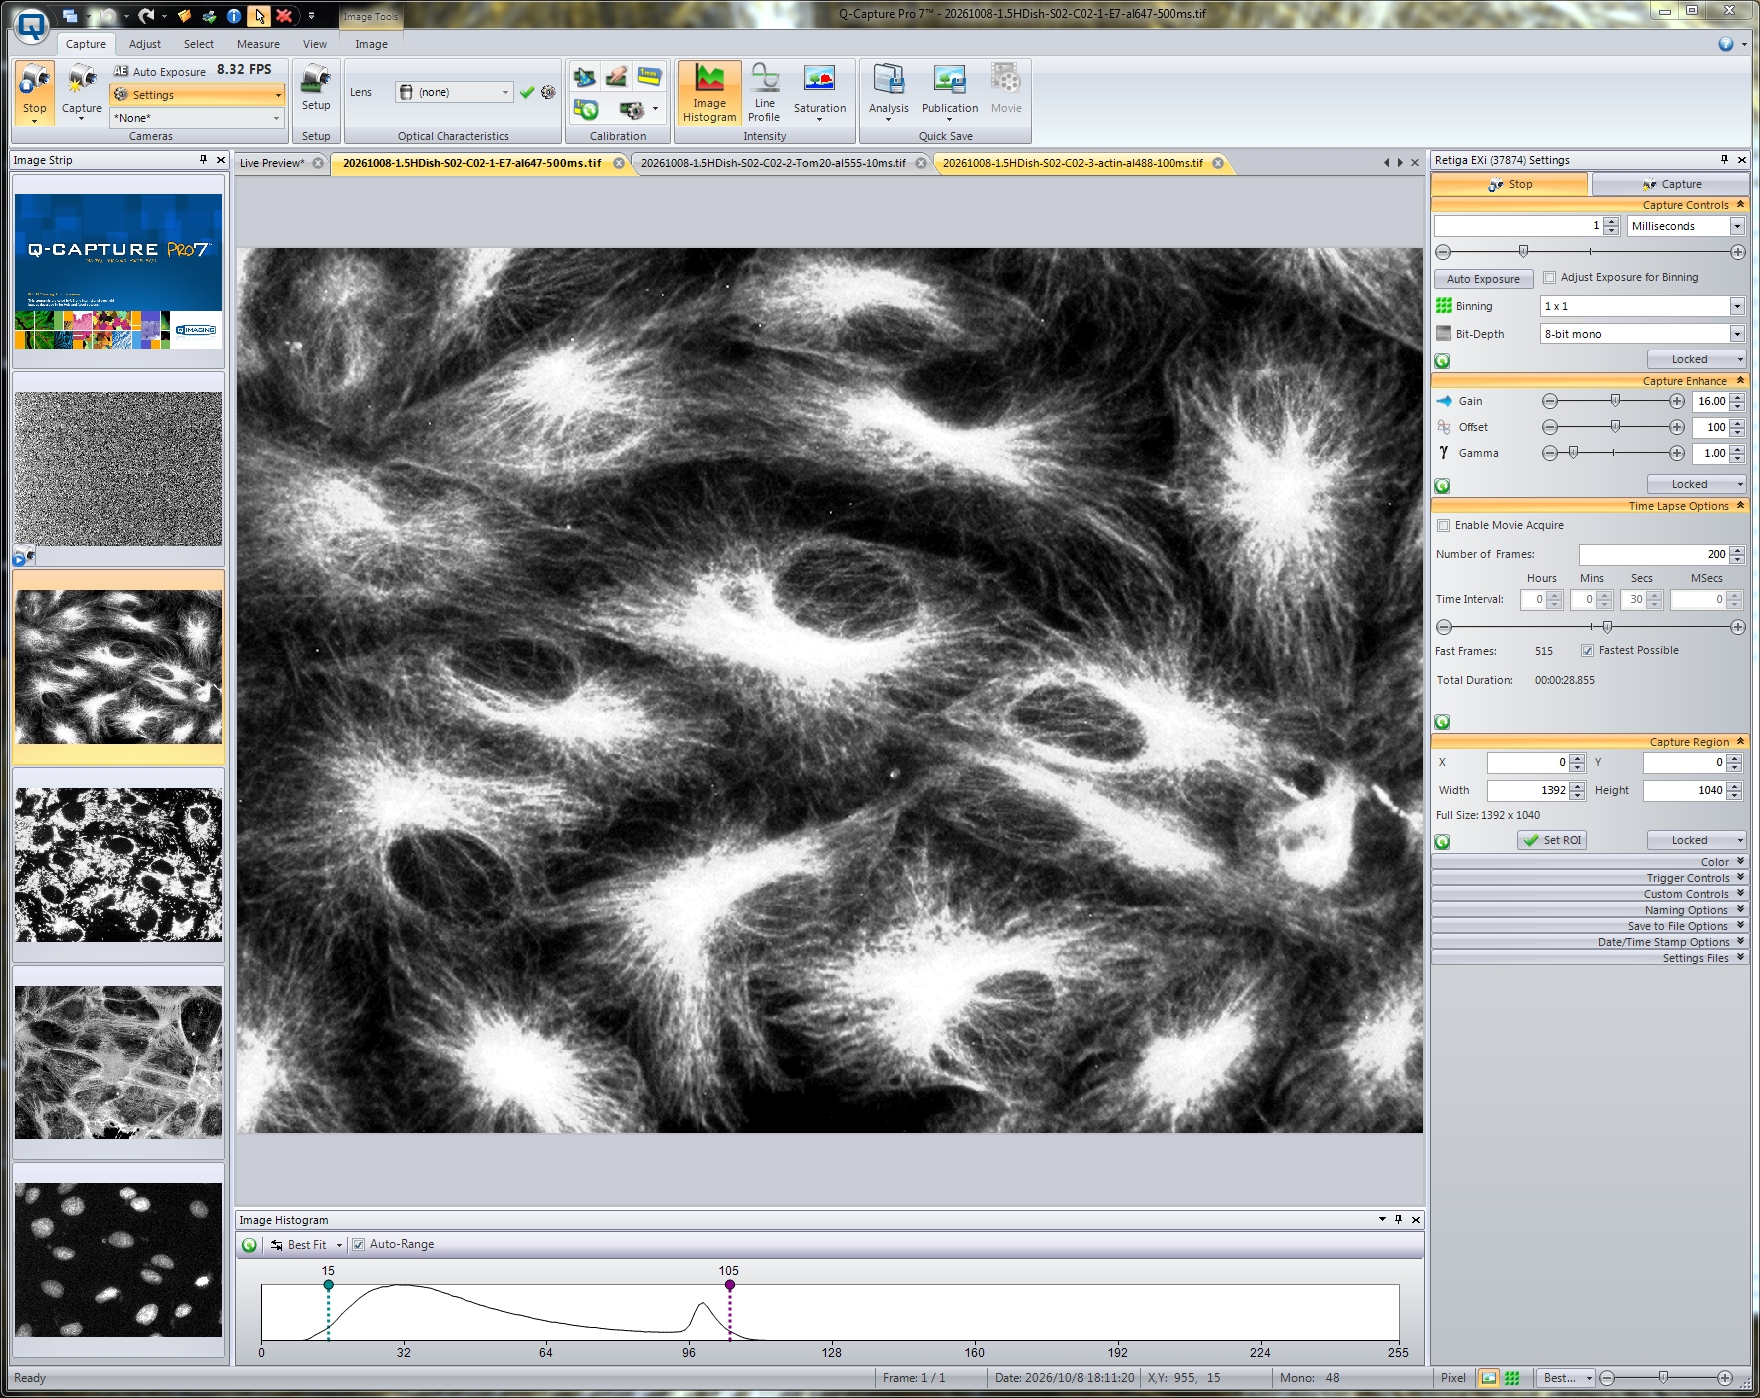Click the Gamma slider handle
Viewport: 1760px width, 1398px height.
pyautogui.click(x=1573, y=453)
